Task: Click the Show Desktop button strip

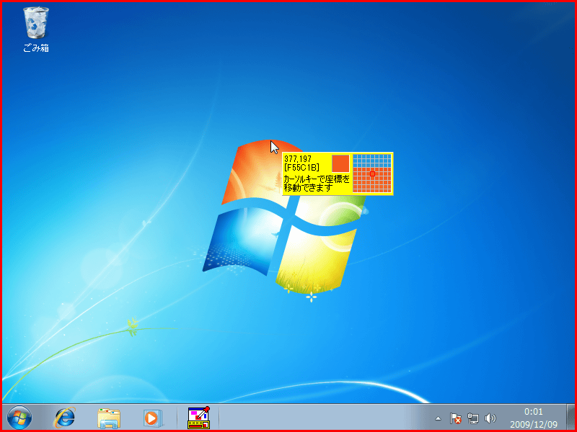Action: (x=571, y=418)
